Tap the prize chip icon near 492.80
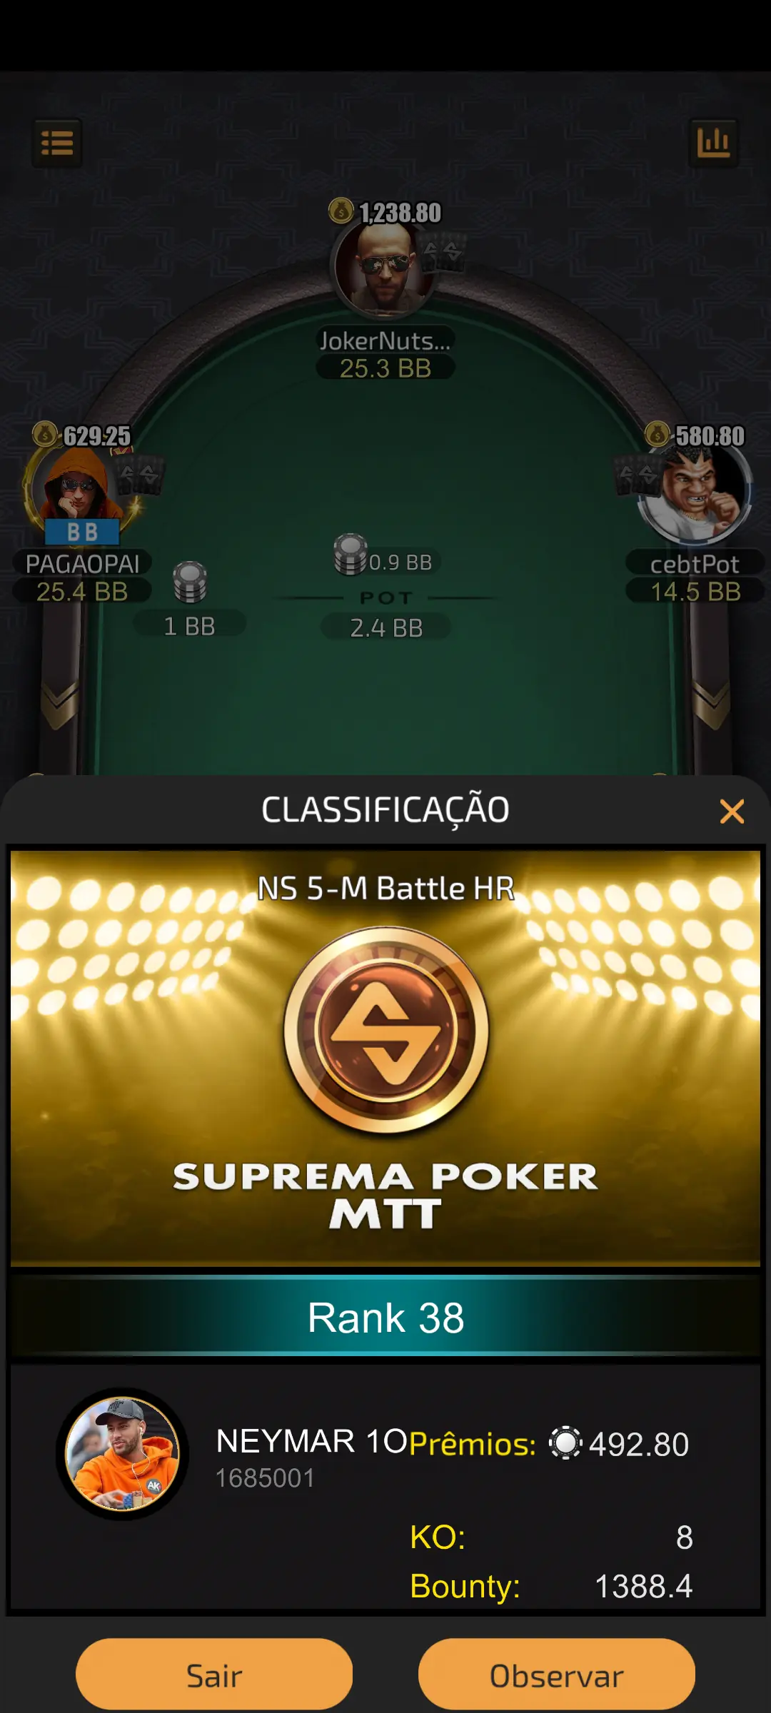The width and height of the screenshot is (771, 1713). tap(565, 1443)
